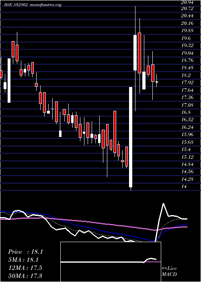This screenshot has width=201, height=282.
Task: Click the 20.44 price axis label
Action: coord(187,16)
